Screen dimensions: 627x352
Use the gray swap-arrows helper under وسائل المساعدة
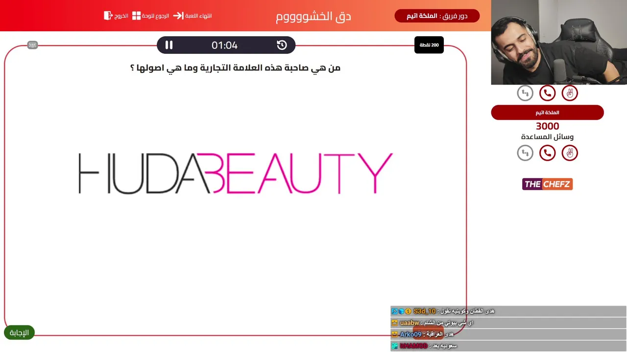pos(525,153)
